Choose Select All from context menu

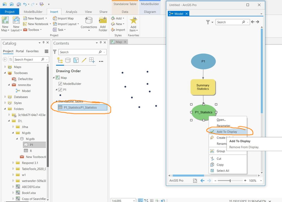coord(228,171)
